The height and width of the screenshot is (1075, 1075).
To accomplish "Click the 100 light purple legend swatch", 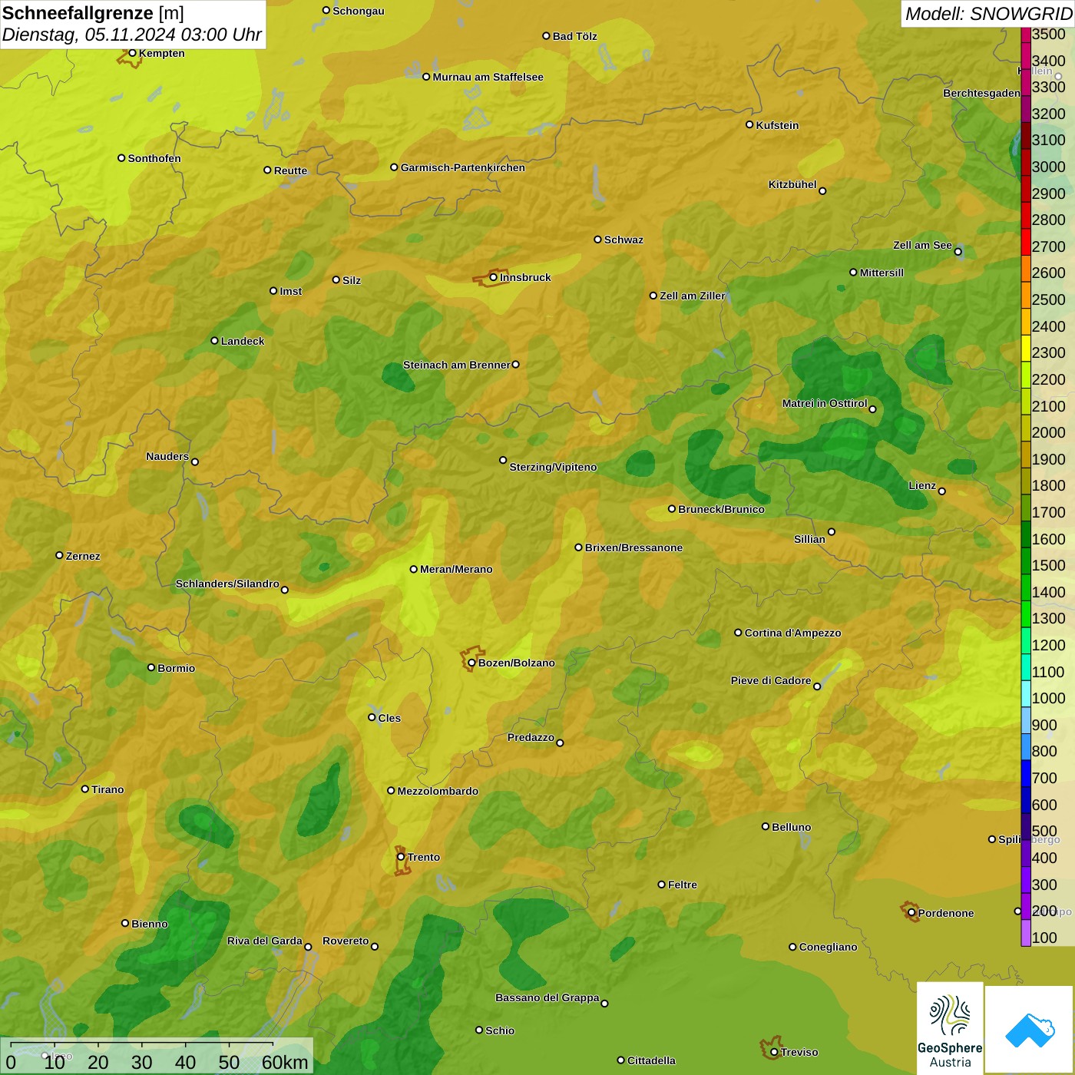I will [1026, 933].
